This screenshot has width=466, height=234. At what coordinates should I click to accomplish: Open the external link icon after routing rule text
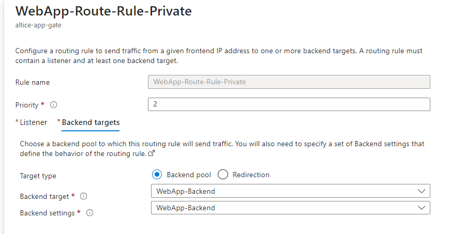[x=152, y=153]
